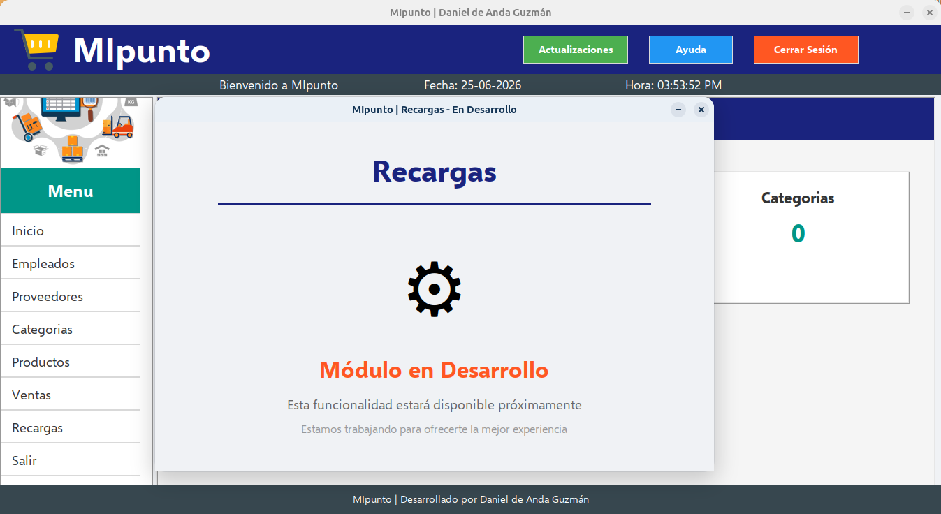Click 'Estamos trabajando para ofrecerte' message
The image size is (941, 514).
pyautogui.click(x=434, y=429)
